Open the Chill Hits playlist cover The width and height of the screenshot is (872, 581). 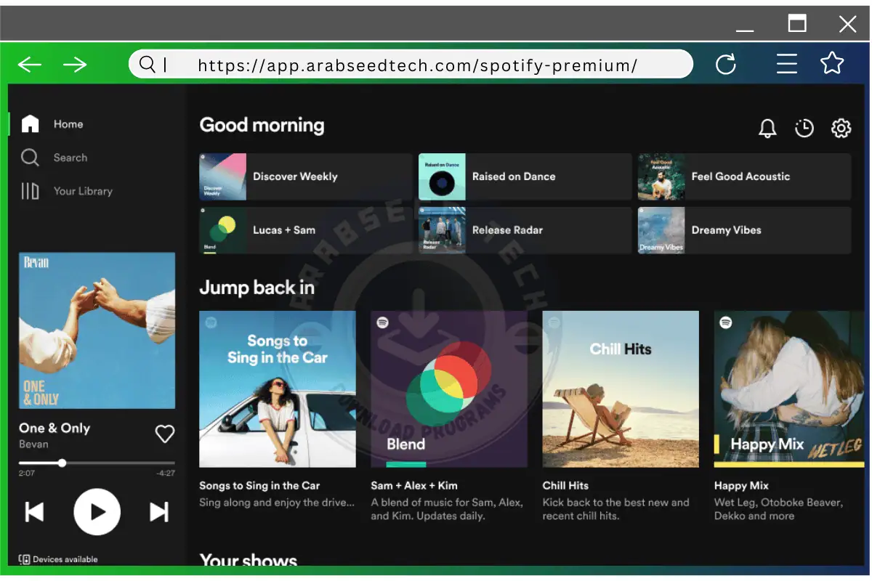point(621,389)
